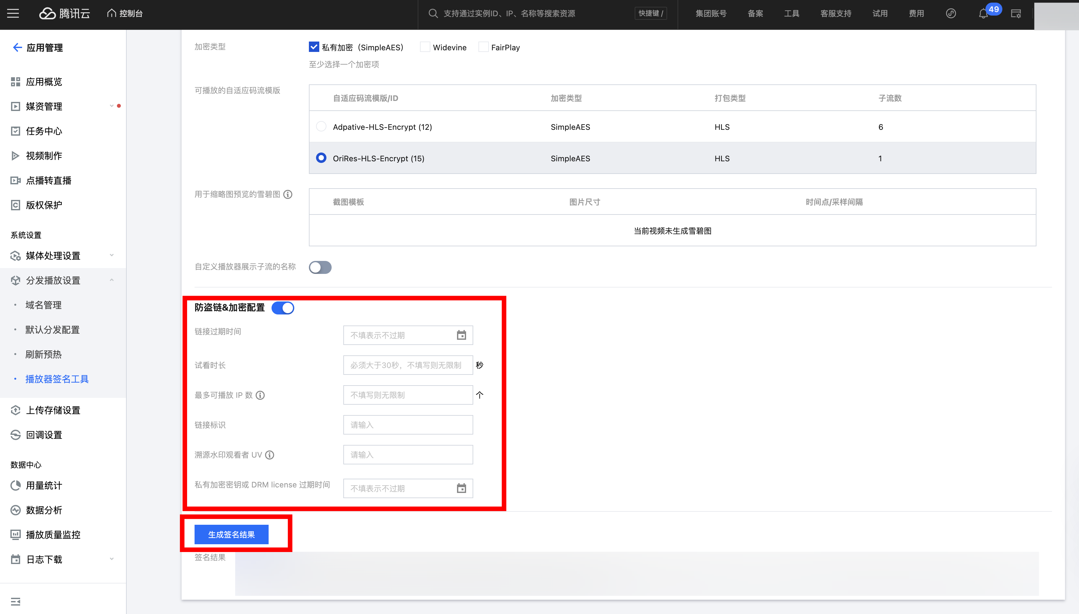Click the 视频制作 play icon

16,155
